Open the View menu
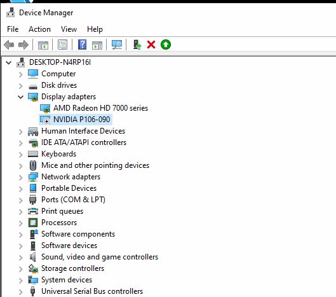The width and height of the screenshot is (336, 297). 69,29
